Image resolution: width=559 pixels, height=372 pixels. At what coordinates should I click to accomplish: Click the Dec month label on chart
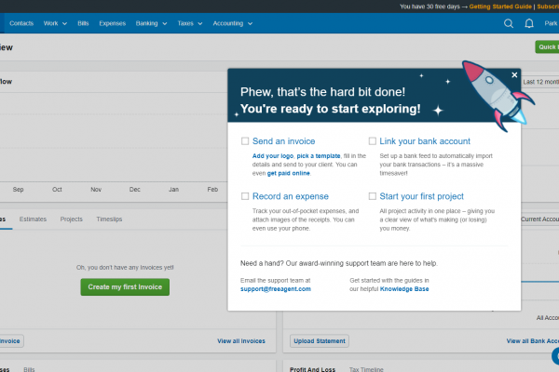[x=135, y=190]
